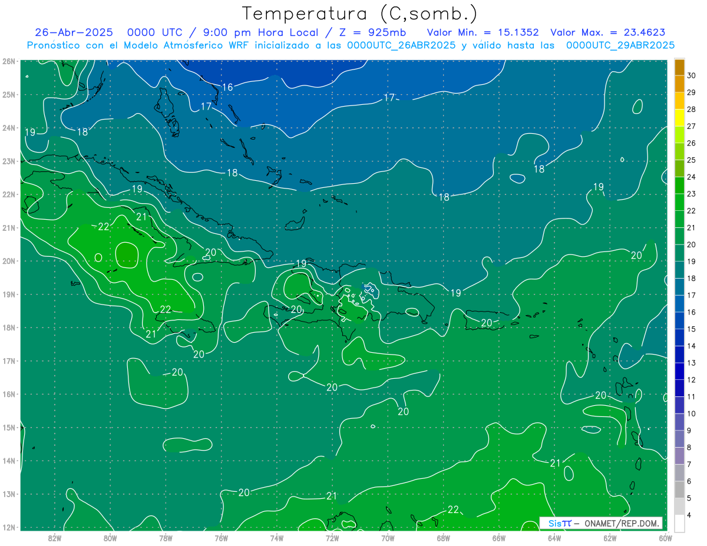Click the "25N" latitude axis label
The height and width of the screenshot is (546, 707).
tap(8, 94)
